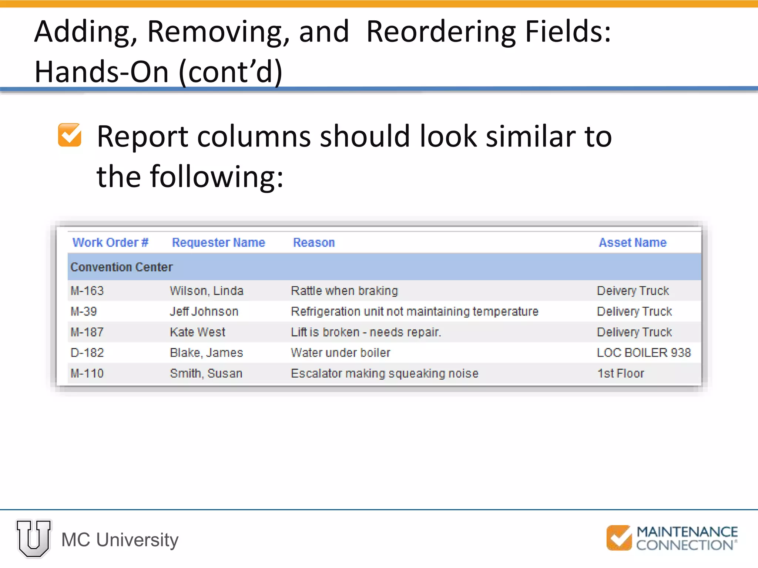The height and width of the screenshot is (568, 758).
Task: Click the Asset Name column header
Action: tap(633, 243)
